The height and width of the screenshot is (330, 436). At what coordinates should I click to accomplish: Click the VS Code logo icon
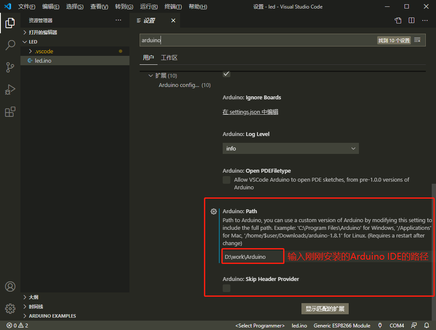tap(8, 6)
